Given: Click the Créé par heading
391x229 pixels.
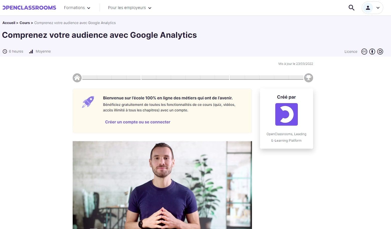Looking at the screenshot, I should [x=286, y=97].
